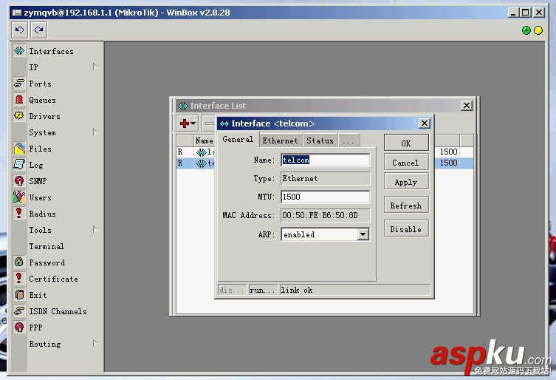
Task: Open Files via its folder icon
Action: [19, 149]
